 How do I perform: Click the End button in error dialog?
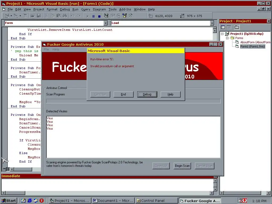pyautogui.click(x=124, y=94)
